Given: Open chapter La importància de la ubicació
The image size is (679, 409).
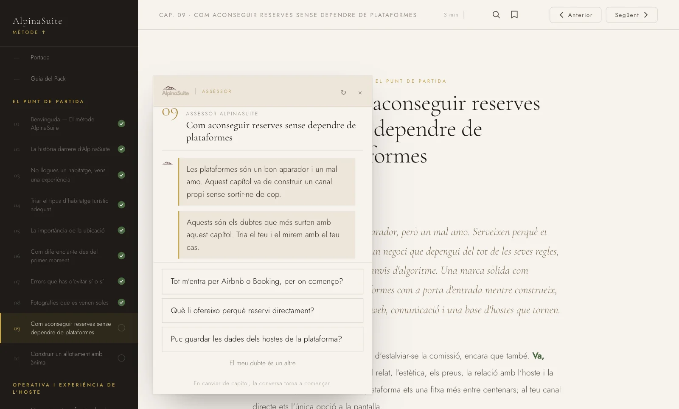Looking at the screenshot, I should [x=69, y=230].
